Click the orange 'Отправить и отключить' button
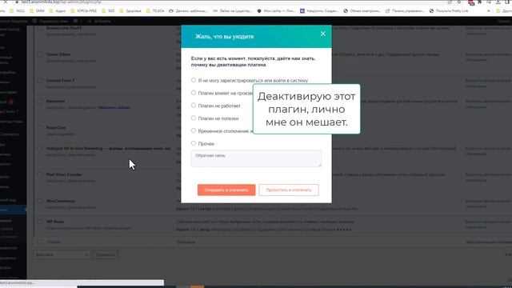The image size is (512, 288). coord(226,190)
